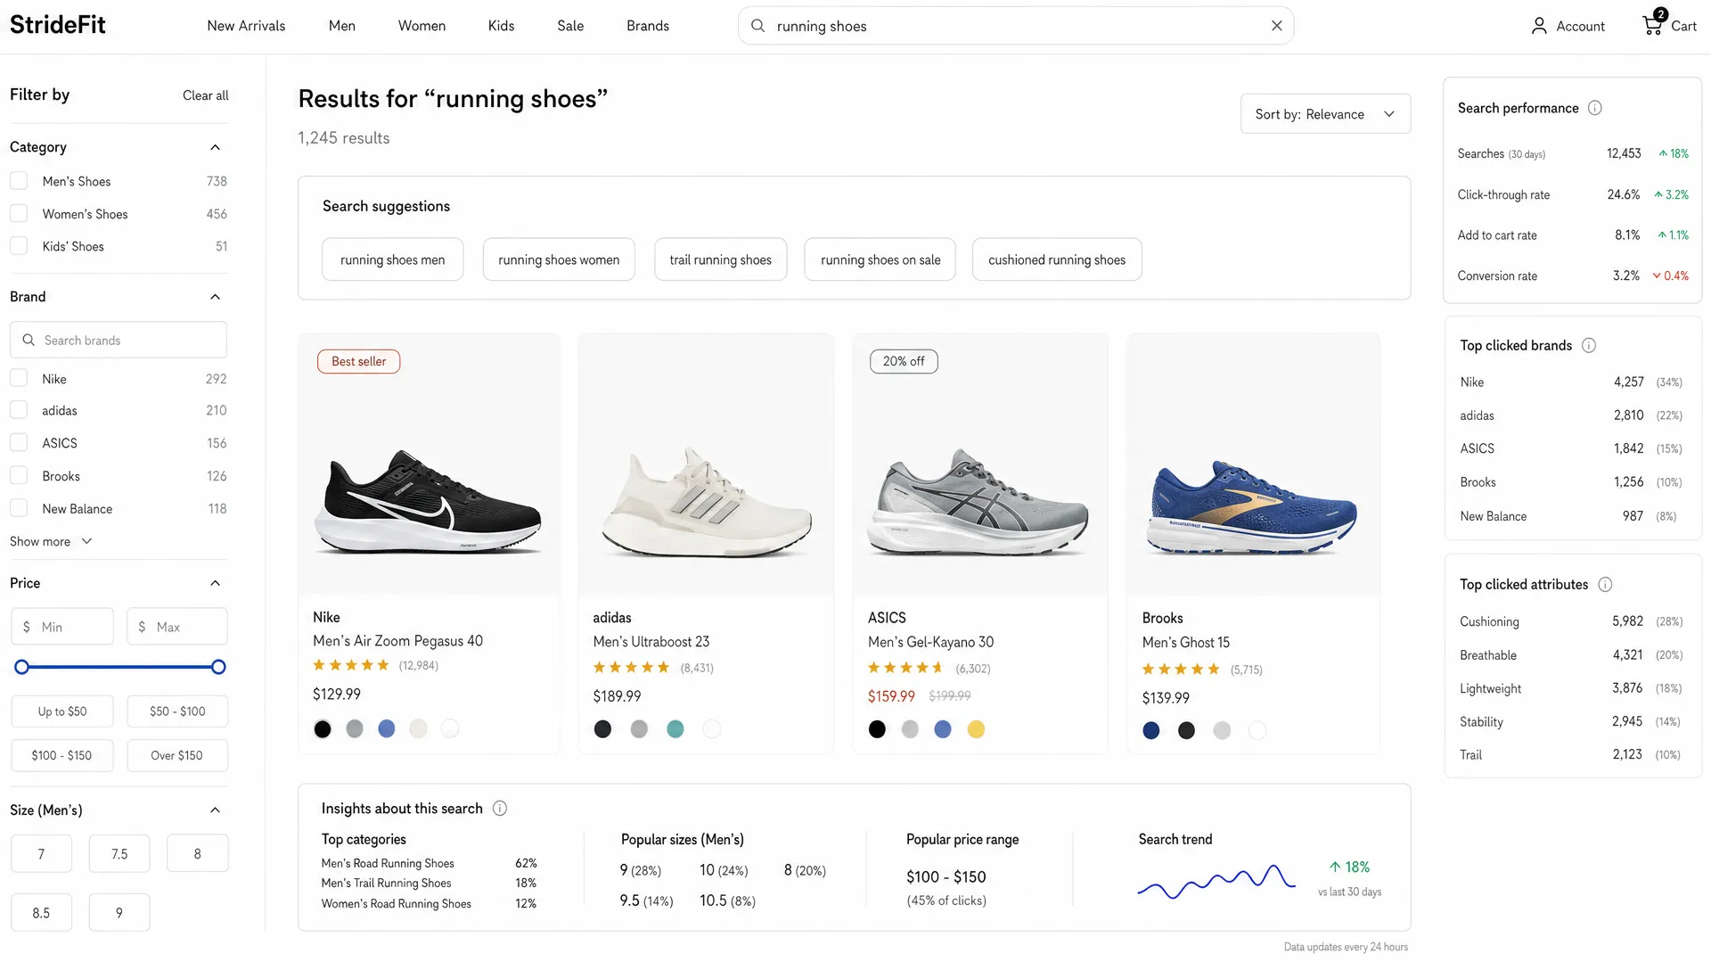Tick the ASICS brand checkbox
The height and width of the screenshot is (970, 1711).
pyautogui.click(x=19, y=442)
